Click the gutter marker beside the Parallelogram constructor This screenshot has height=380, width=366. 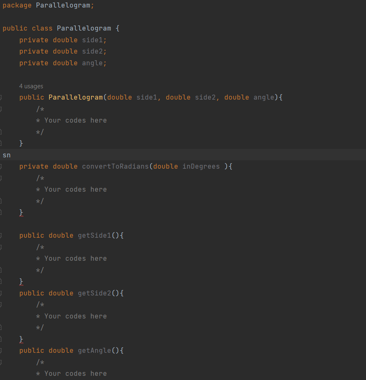2,97
